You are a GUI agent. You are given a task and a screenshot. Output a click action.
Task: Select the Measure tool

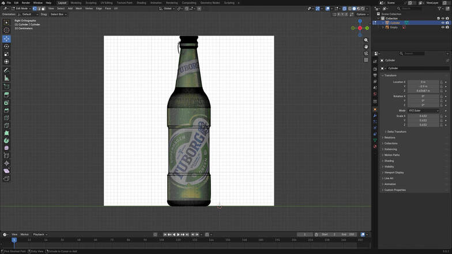pos(6,78)
